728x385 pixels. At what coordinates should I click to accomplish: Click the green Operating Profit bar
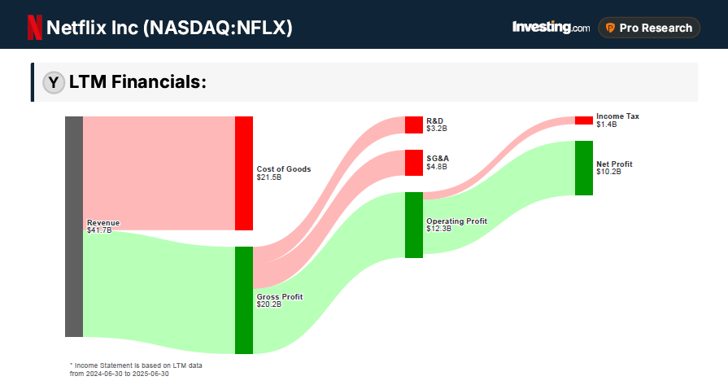point(414,225)
